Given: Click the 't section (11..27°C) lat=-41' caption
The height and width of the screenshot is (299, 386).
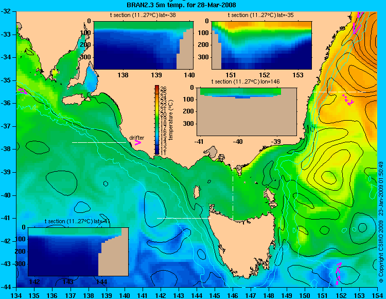Looking at the screenshot, I should coord(77,221).
